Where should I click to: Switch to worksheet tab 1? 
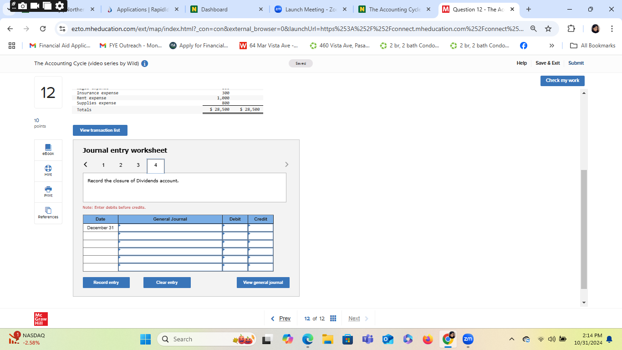(x=103, y=165)
